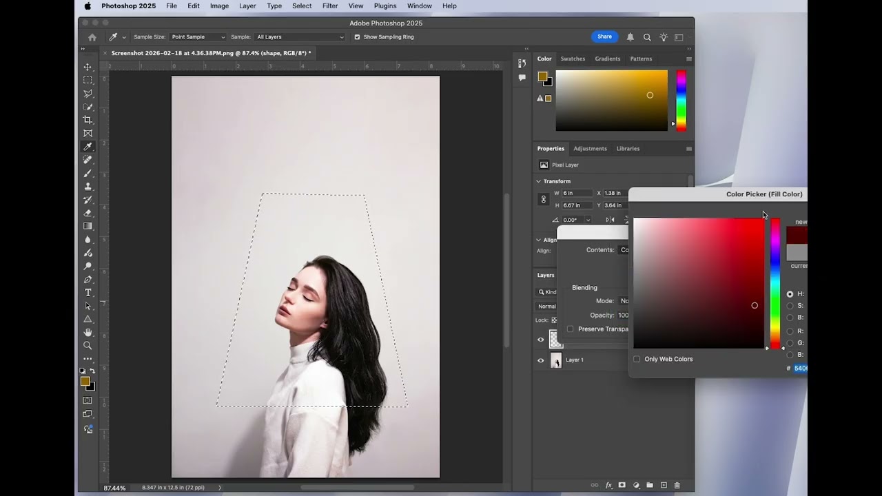Create new fill or adjustment layer icon
The width and height of the screenshot is (882, 496).
pyautogui.click(x=636, y=485)
